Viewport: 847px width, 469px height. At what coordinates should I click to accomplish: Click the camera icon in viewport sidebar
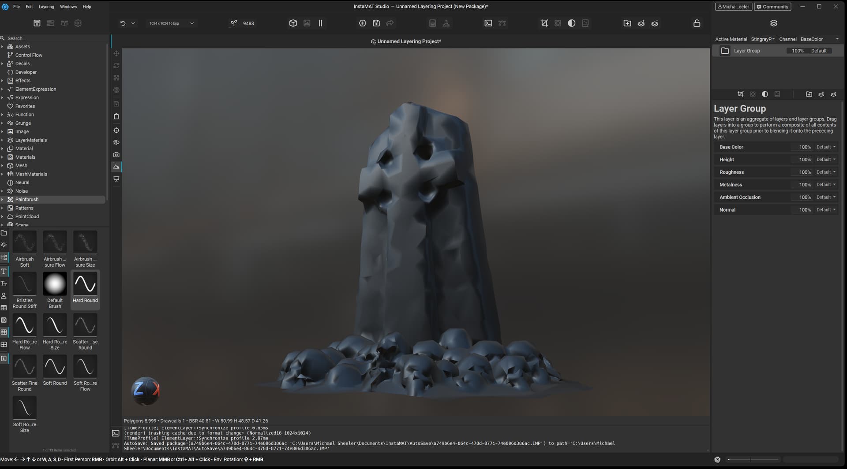(116, 155)
